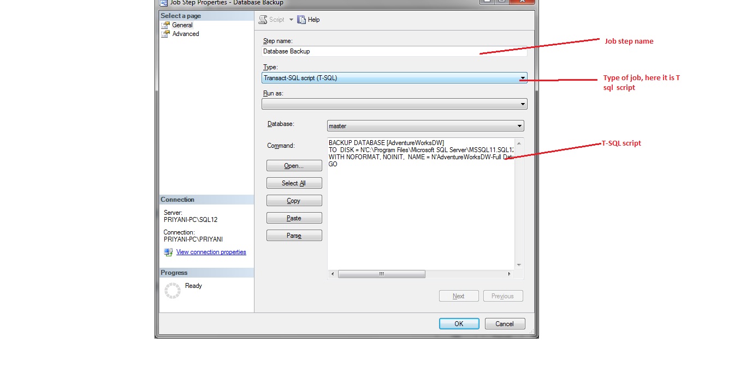Screen dimensions: 746x385
Task: Switch to the Advanced page
Action: point(184,34)
